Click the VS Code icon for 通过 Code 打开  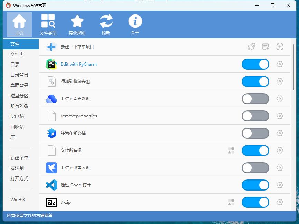tap(51, 185)
